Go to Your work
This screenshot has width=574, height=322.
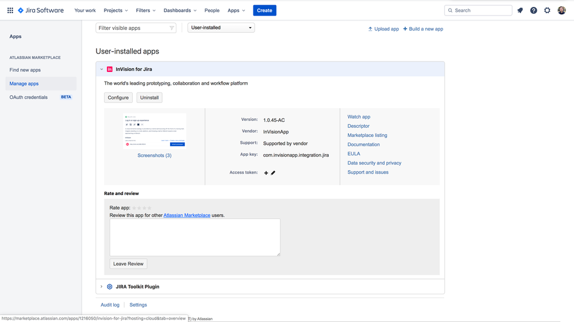tap(85, 10)
